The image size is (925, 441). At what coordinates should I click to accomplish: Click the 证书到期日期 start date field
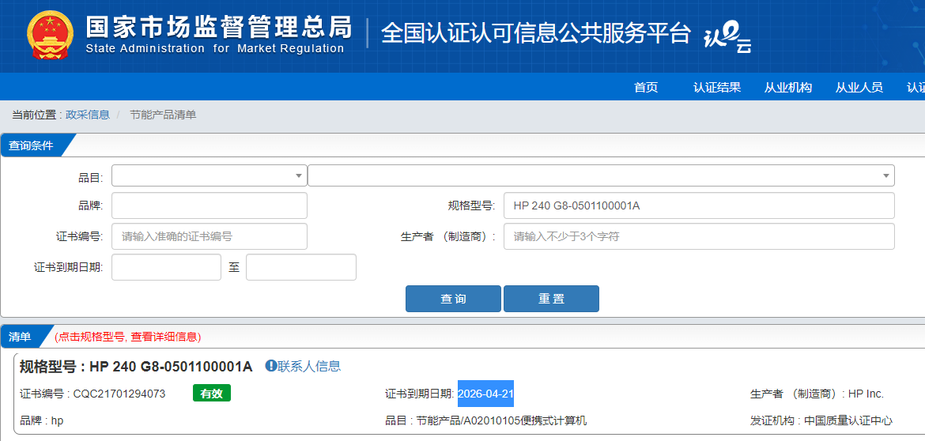click(166, 267)
